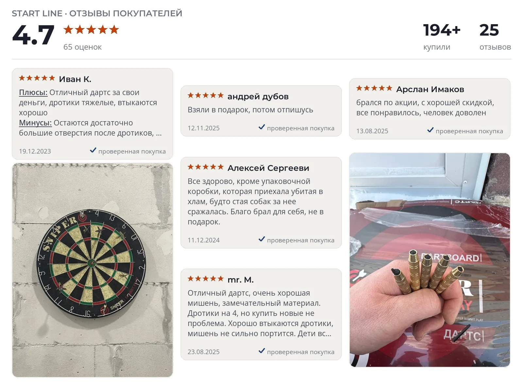
Task: Click the underlined "Минусы:" label
Action: (35, 123)
